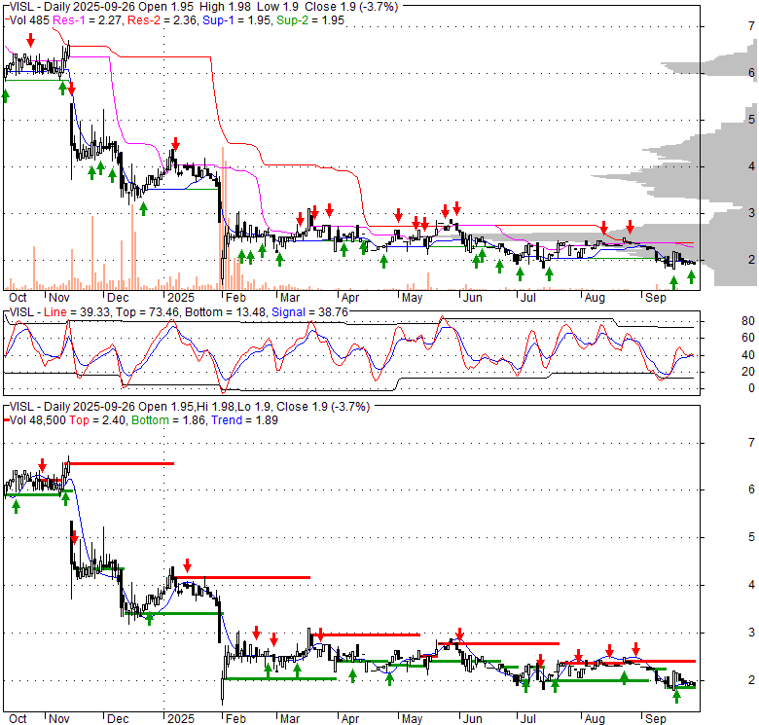Screen dimensions: 759x725
Task: Click the 'Aug' label on top chart's time axis
Action: tap(595, 298)
